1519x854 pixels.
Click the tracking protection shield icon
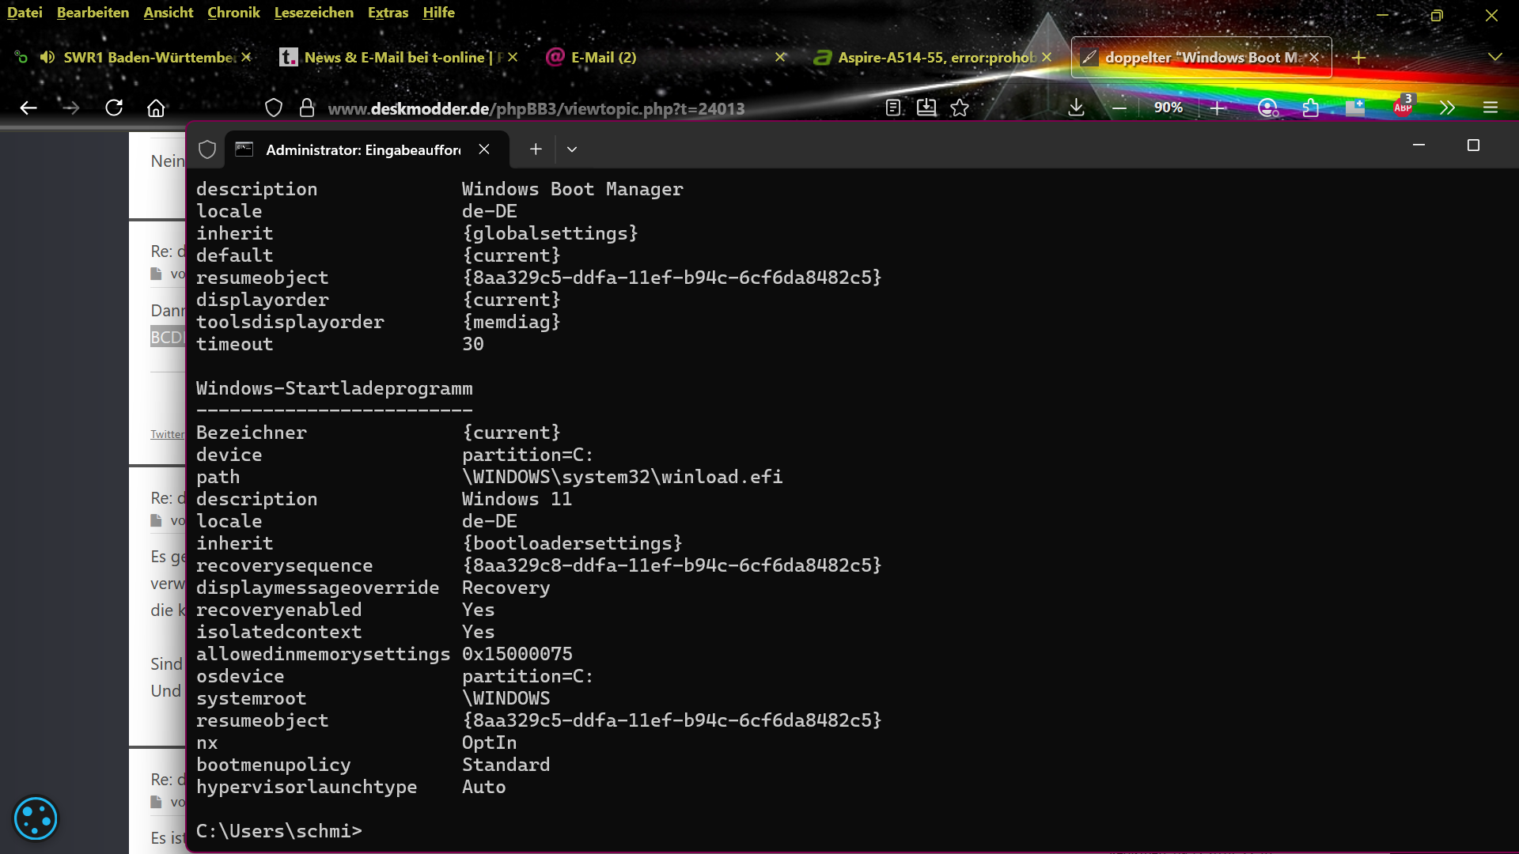pyautogui.click(x=273, y=108)
